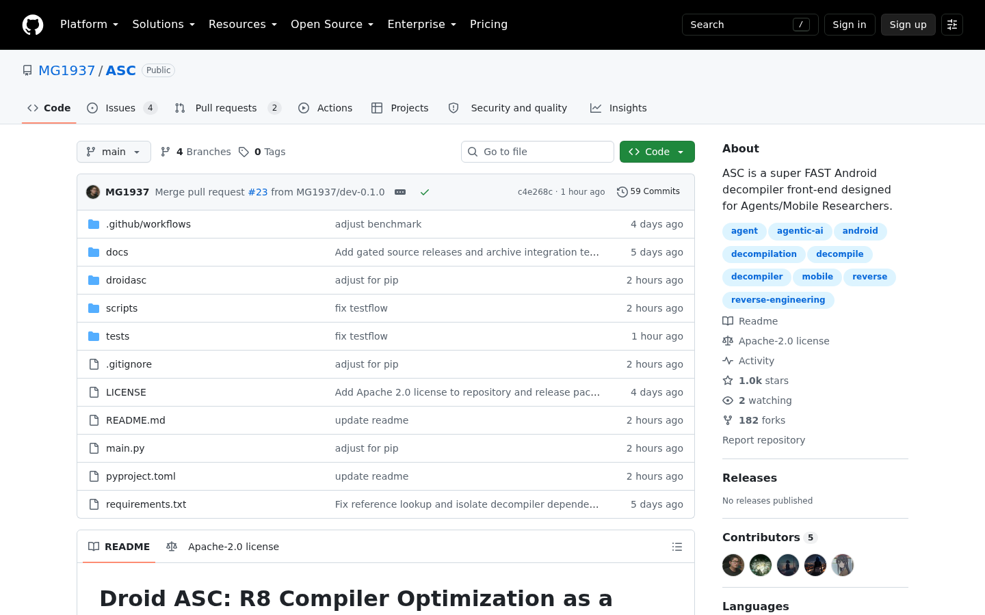Click the fork icon beside 182 forks

point(728,420)
